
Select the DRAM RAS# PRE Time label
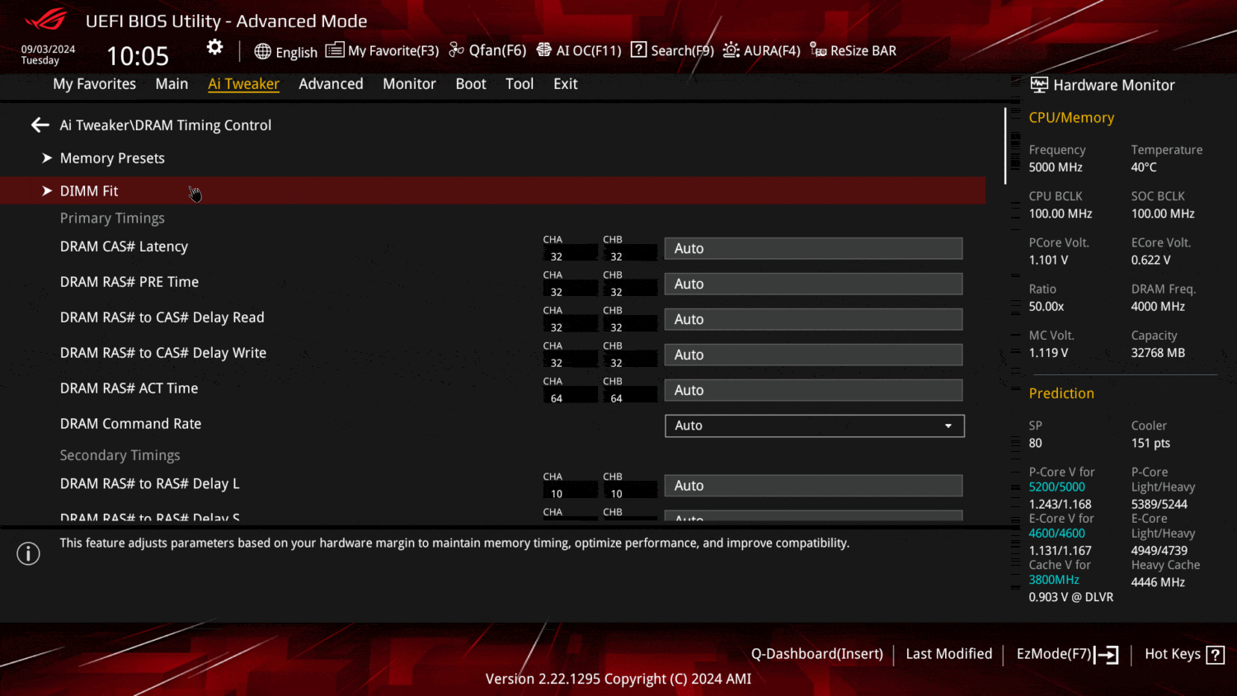[129, 282]
